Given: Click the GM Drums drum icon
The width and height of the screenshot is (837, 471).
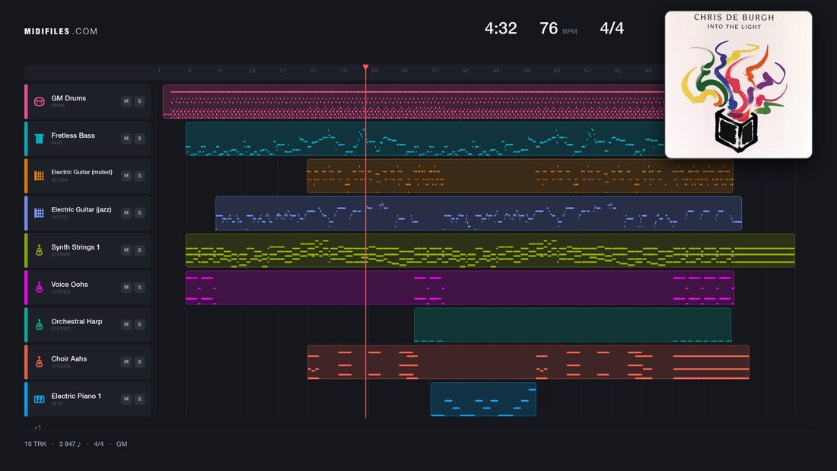Looking at the screenshot, I should [39, 101].
